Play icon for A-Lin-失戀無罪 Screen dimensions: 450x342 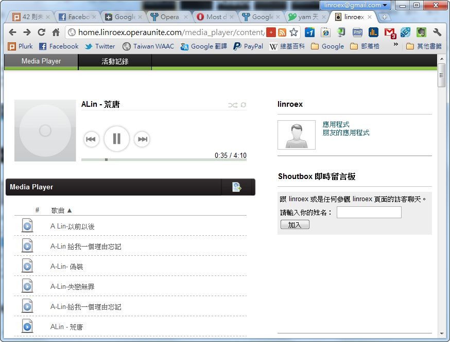27,286
